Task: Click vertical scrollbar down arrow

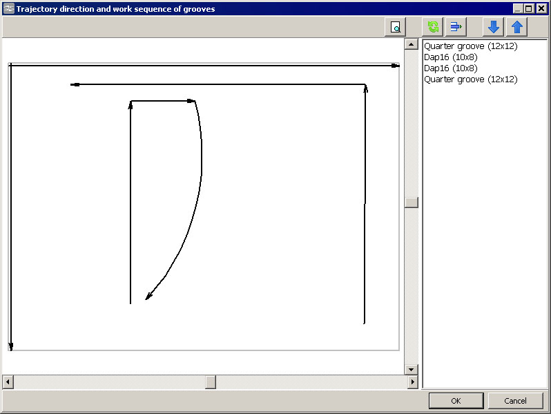Action: (x=411, y=369)
